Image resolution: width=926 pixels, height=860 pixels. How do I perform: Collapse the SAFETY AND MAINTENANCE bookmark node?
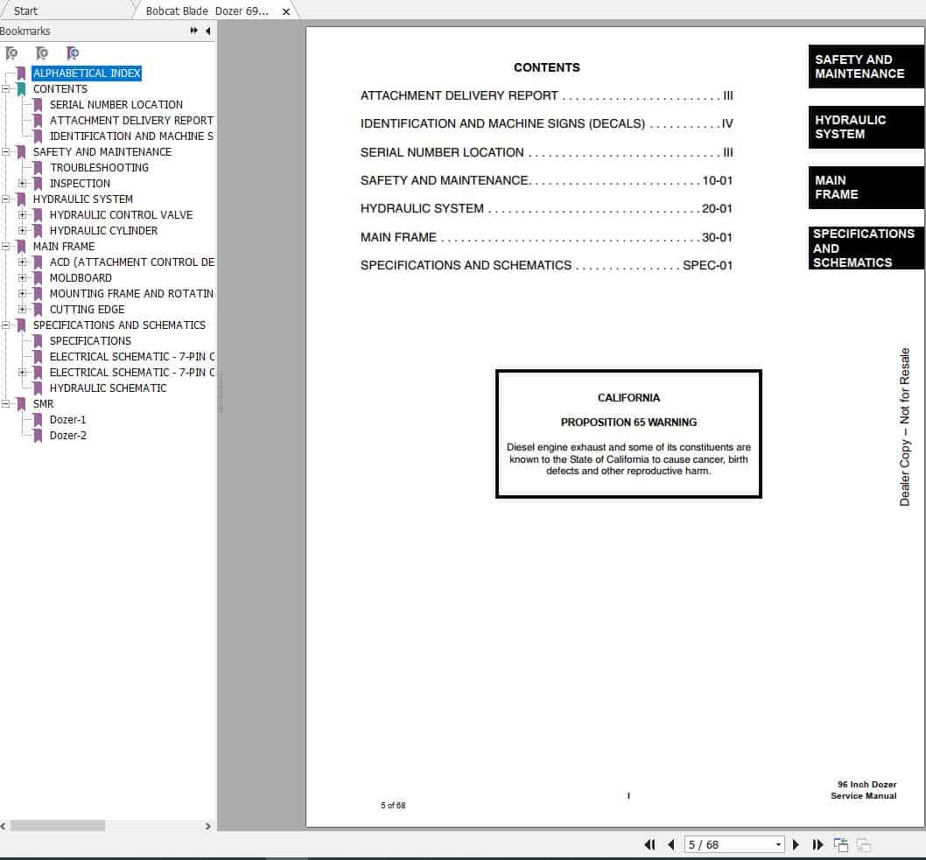pyautogui.click(x=6, y=151)
